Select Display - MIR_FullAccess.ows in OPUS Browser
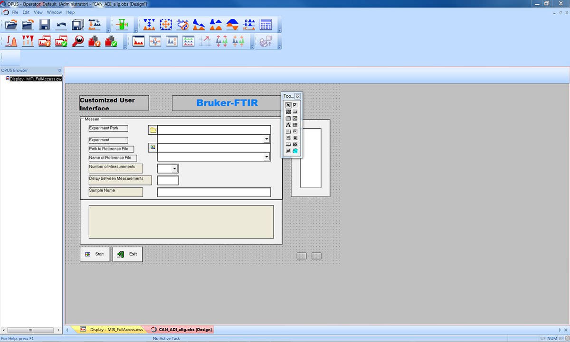 point(36,79)
